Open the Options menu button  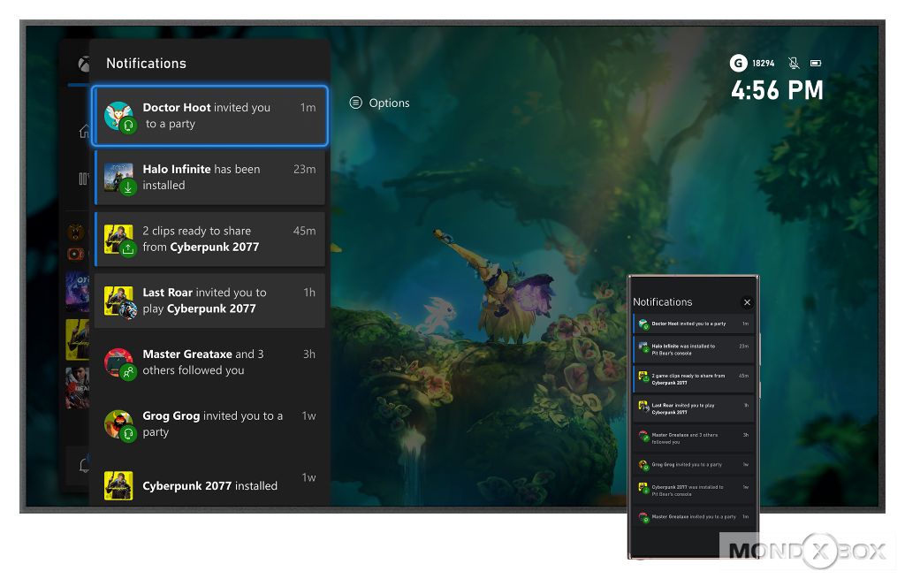pos(380,103)
